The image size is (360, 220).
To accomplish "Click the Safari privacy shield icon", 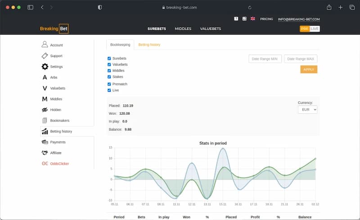I will (99, 7).
